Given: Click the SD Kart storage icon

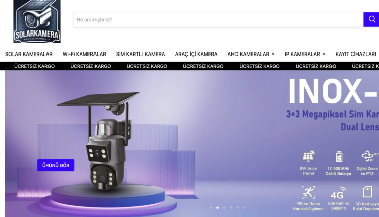Looking at the screenshot, I should click(x=368, y=192).
